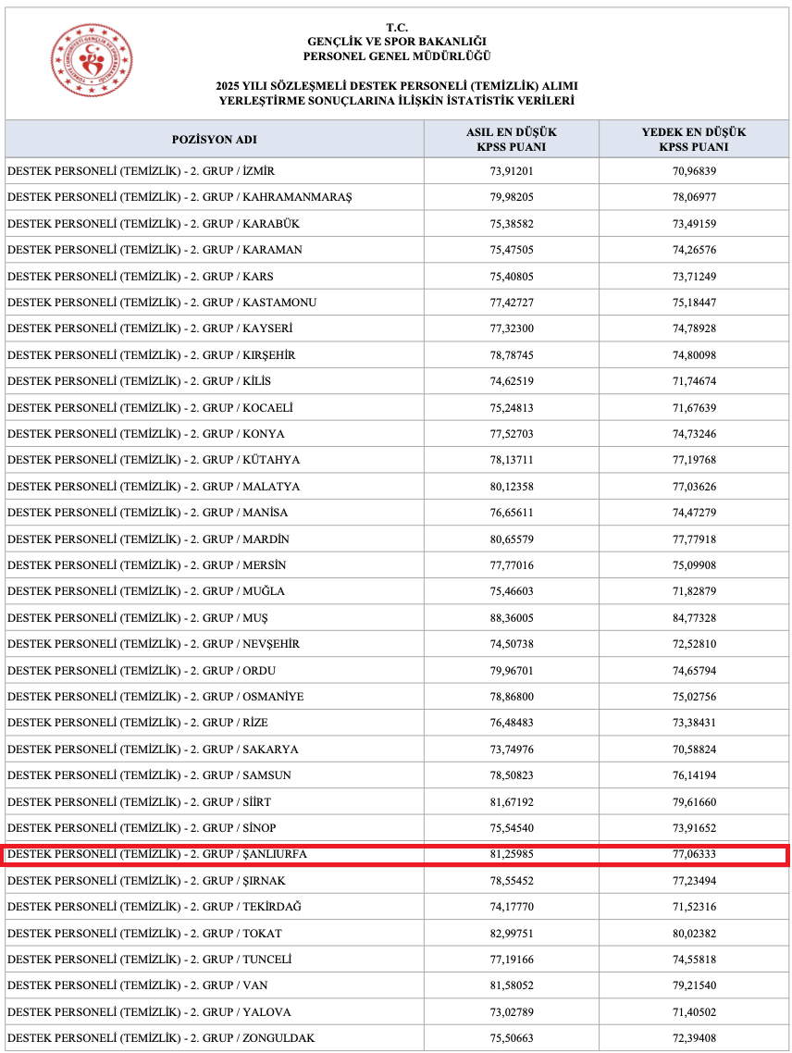Click the OSMANİYE position row name

pyautogui.click(x=155, y=697)
